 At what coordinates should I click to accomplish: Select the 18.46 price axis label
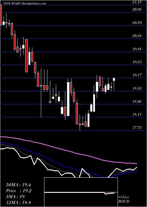[x=137, y=101]
